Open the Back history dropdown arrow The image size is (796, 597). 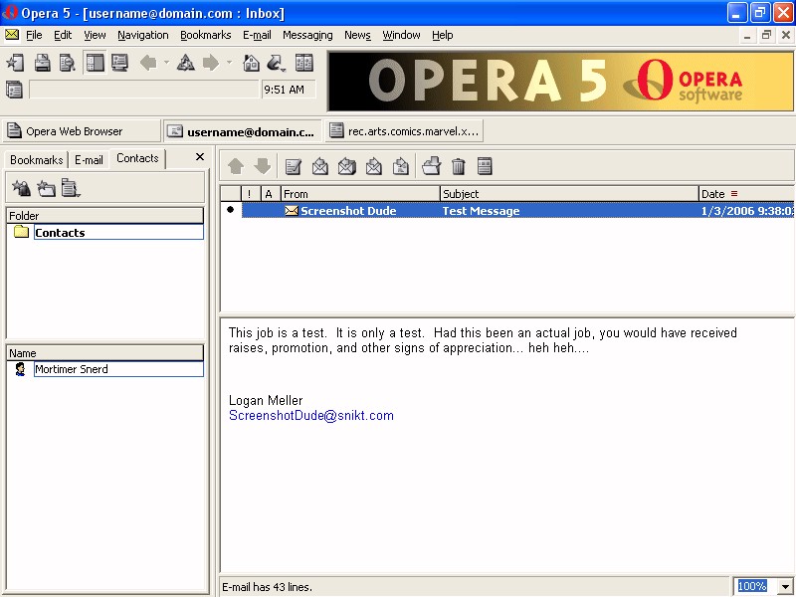(166, 63)
